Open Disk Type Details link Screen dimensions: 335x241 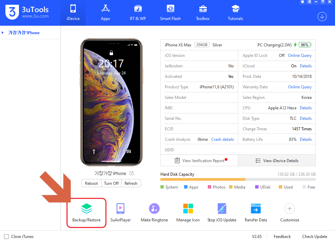[306, 118]
